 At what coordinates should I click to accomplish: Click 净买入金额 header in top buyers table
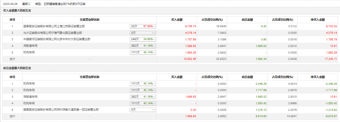[318, 20]
